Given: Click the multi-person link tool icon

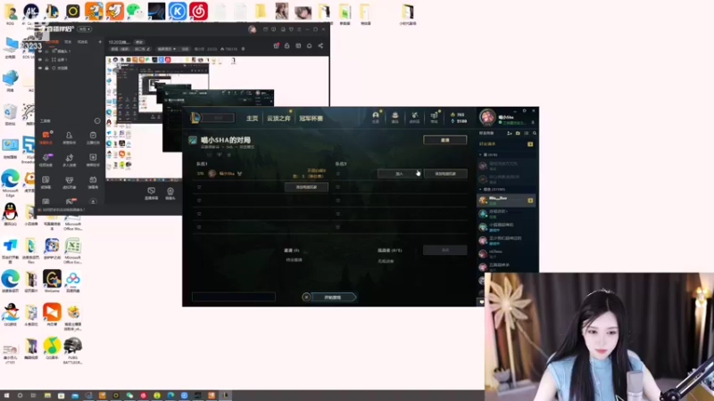Looking at the screenshot, I should pos(70,160).
